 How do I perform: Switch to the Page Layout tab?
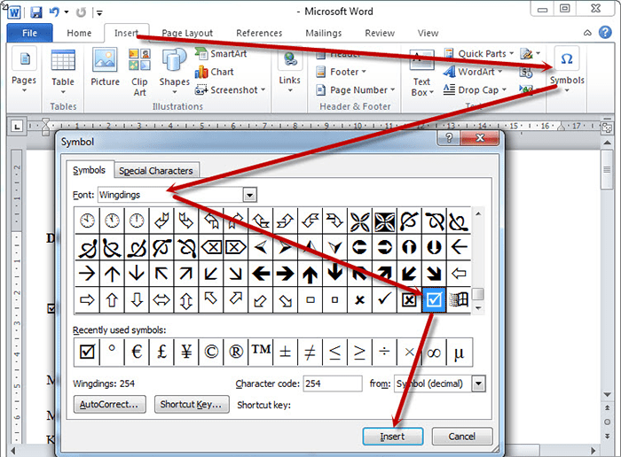pyautogui.click(x=187, y=33)
